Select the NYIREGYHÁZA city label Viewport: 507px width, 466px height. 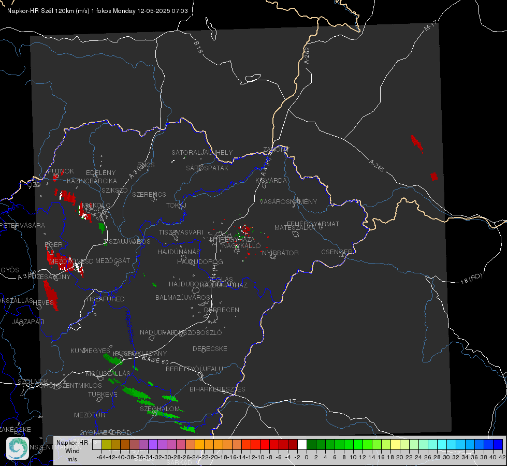pos(232,240)
